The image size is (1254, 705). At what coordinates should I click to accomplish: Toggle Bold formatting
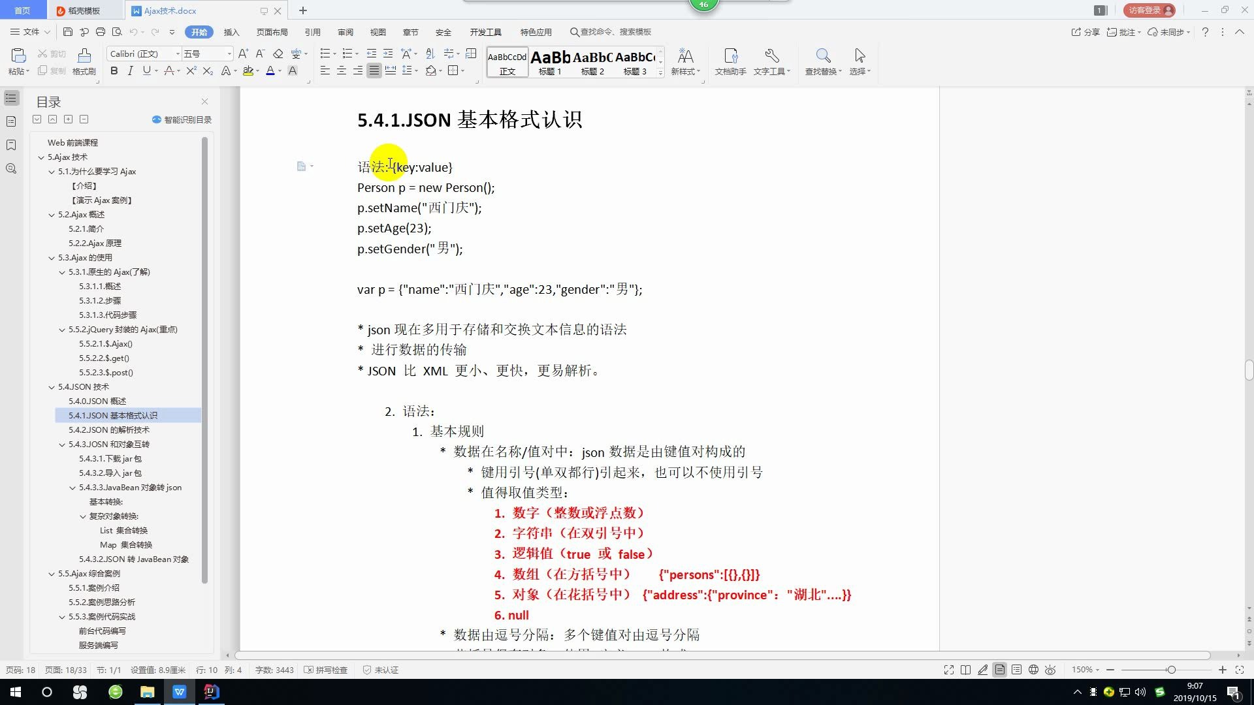tap(114, 70)
